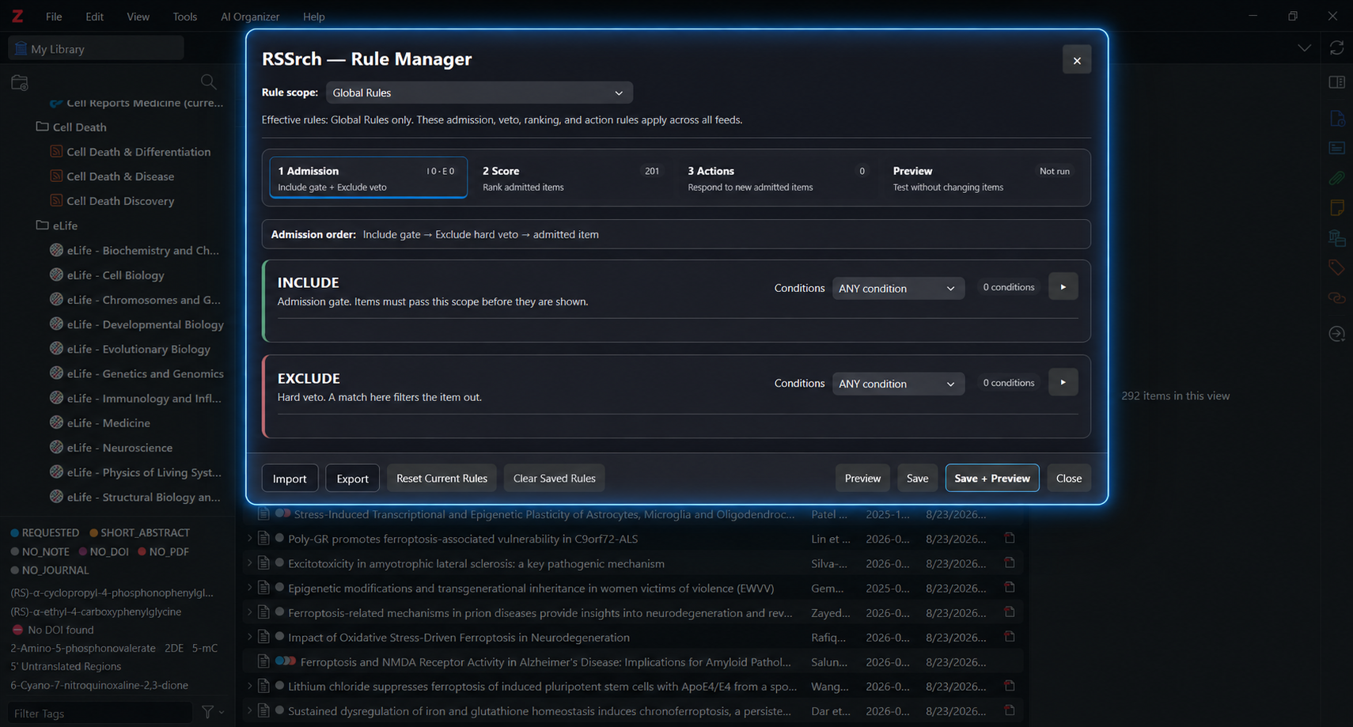1353x727 pixels.
Task: Click the PDF icon on Lithium chloride row
Action: click(1010, 686)
